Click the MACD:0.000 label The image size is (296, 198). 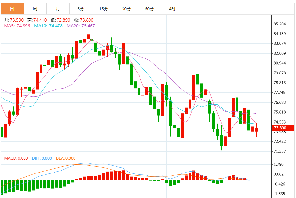click(16, 158)
